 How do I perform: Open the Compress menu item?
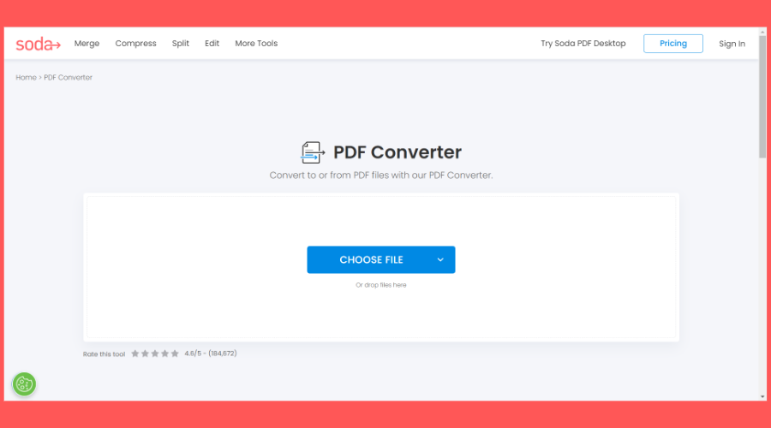point(135,44)
